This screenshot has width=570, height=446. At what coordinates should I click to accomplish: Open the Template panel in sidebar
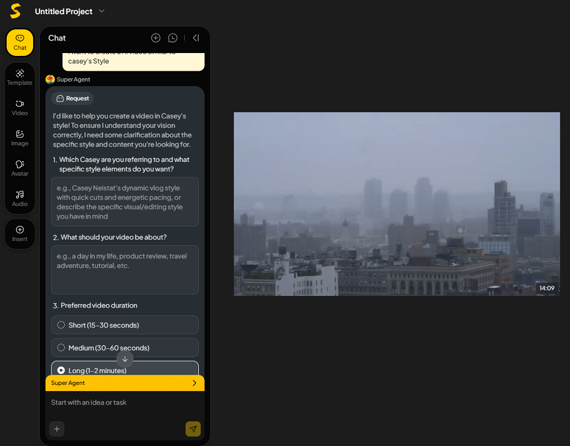(x=20, y=77)
